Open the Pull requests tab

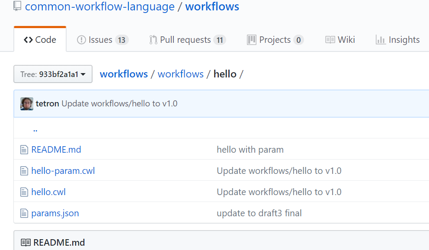click(x=187, y=40)
